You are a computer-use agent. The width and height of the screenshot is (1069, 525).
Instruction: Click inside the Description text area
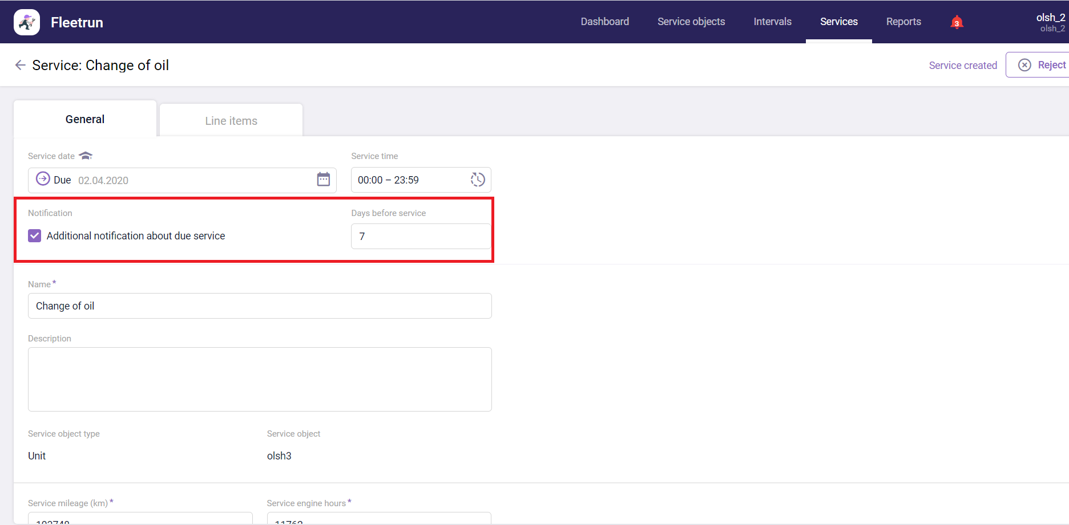pyautogui.click(x=260, y=379)
